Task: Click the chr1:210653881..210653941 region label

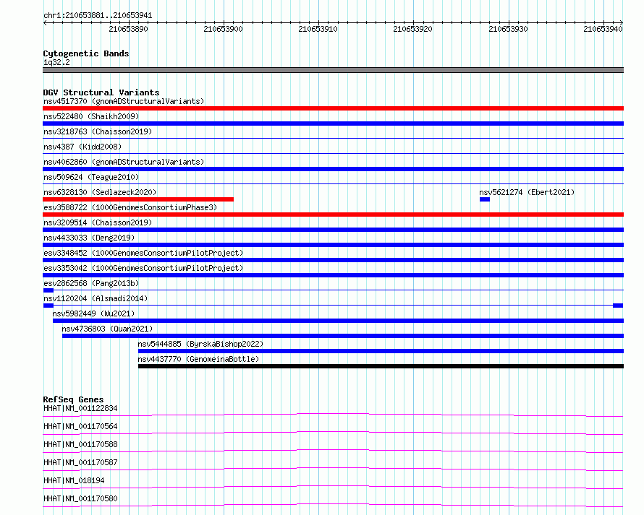Action: click(98, 16)
